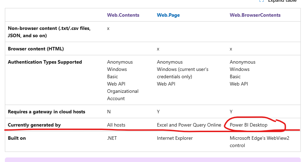Click 'Windows (current user's credentials only)' text
Viewport: 306px width, 162px height.
(x=182, y=73)
